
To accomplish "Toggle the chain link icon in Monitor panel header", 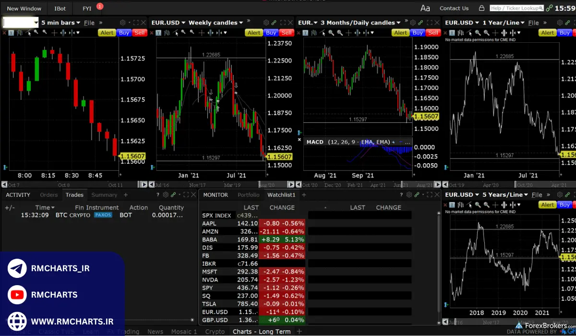I will point(417,195).
